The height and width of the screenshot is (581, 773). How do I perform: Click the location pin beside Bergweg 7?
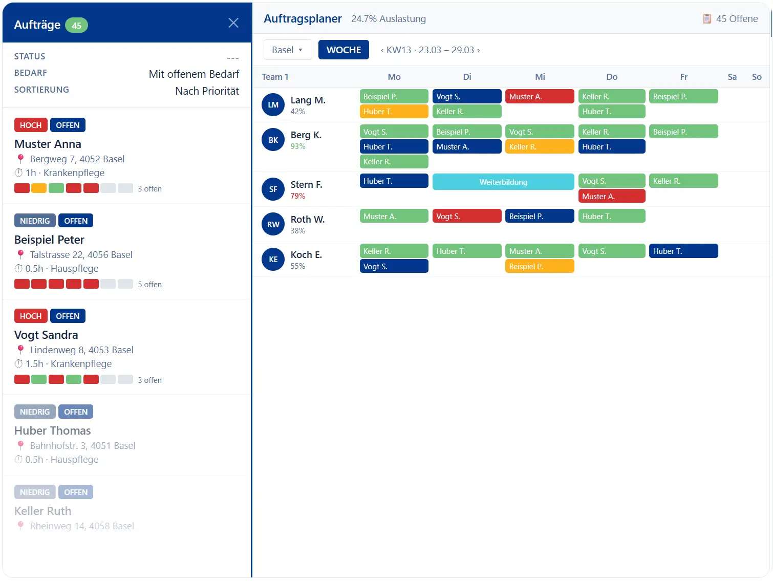20,159
